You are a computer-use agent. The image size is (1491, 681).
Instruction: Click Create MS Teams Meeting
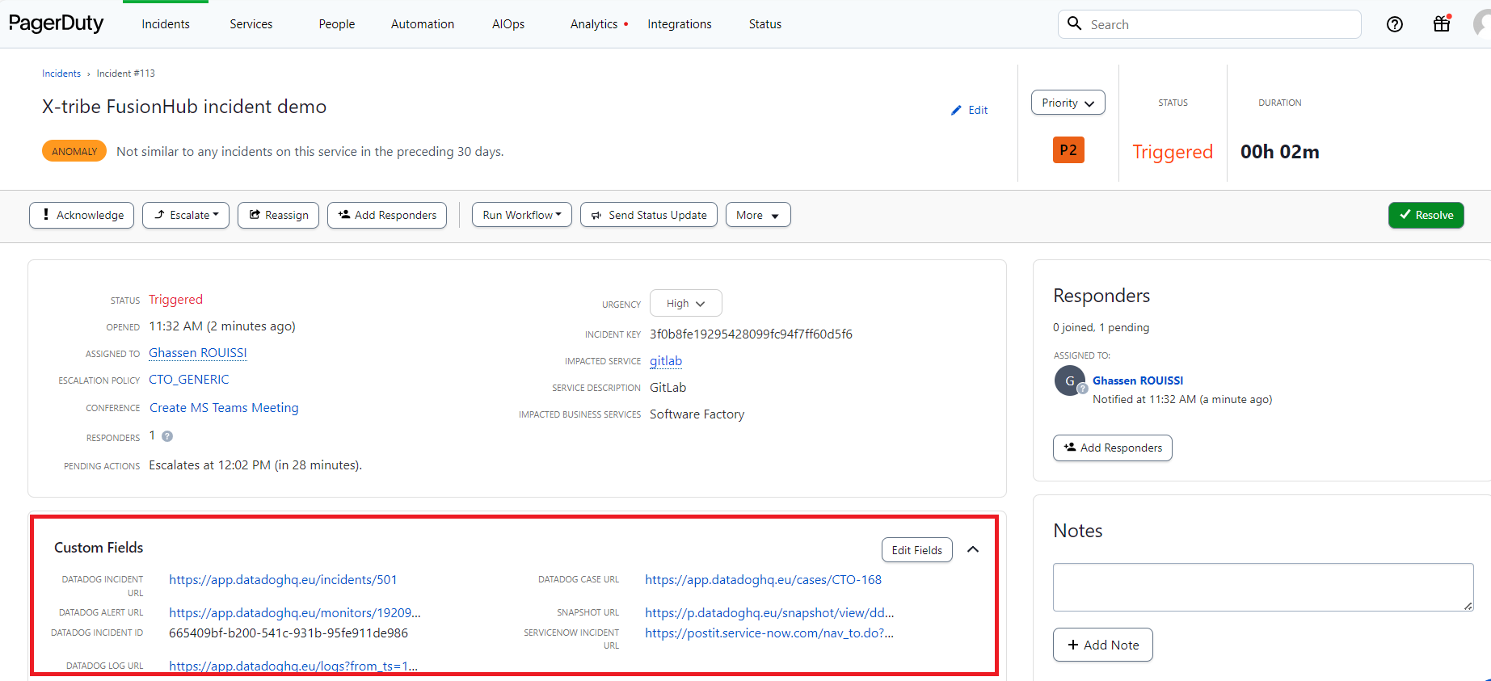click(224, 408)
